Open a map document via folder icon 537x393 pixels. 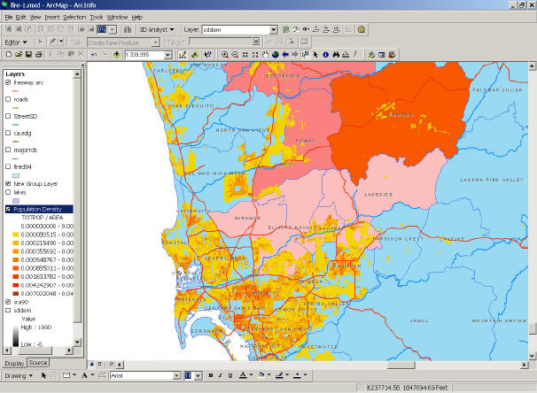pos(19,54)
